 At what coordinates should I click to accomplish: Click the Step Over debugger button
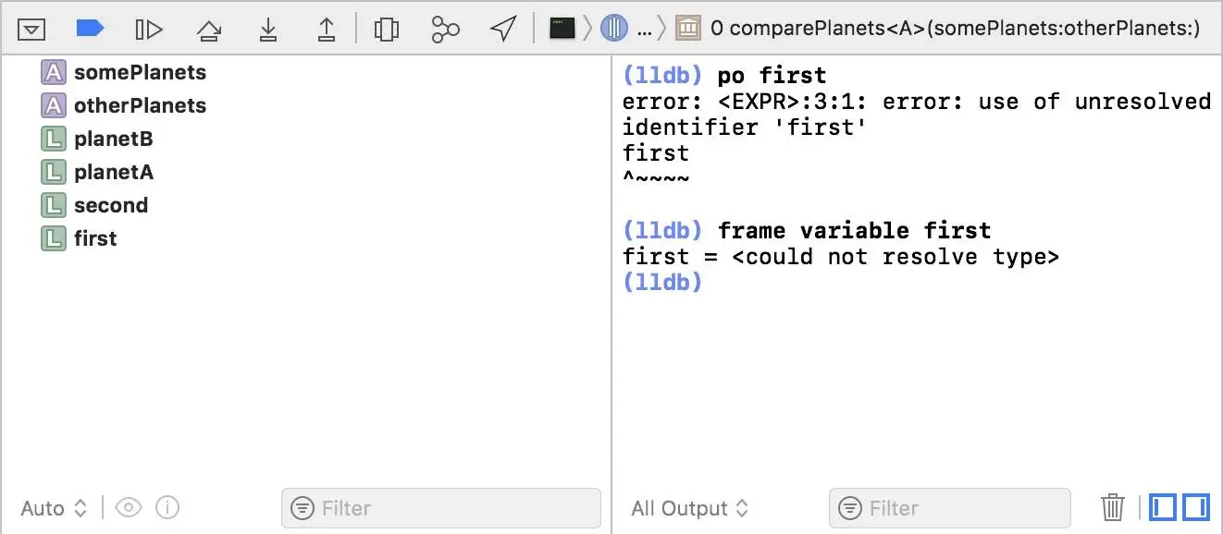coord(209,30)
